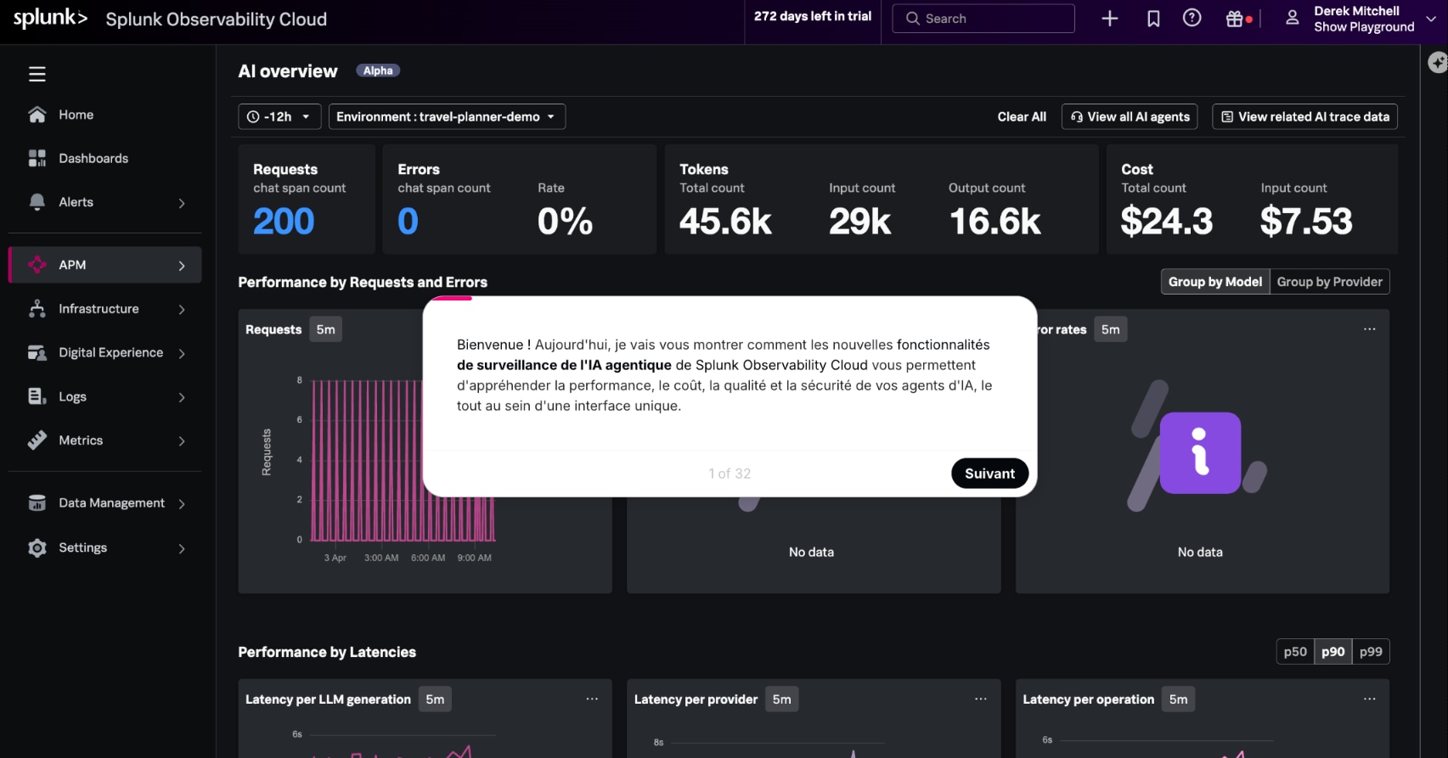Open Latency per operation options menu

click(1370, 699)
